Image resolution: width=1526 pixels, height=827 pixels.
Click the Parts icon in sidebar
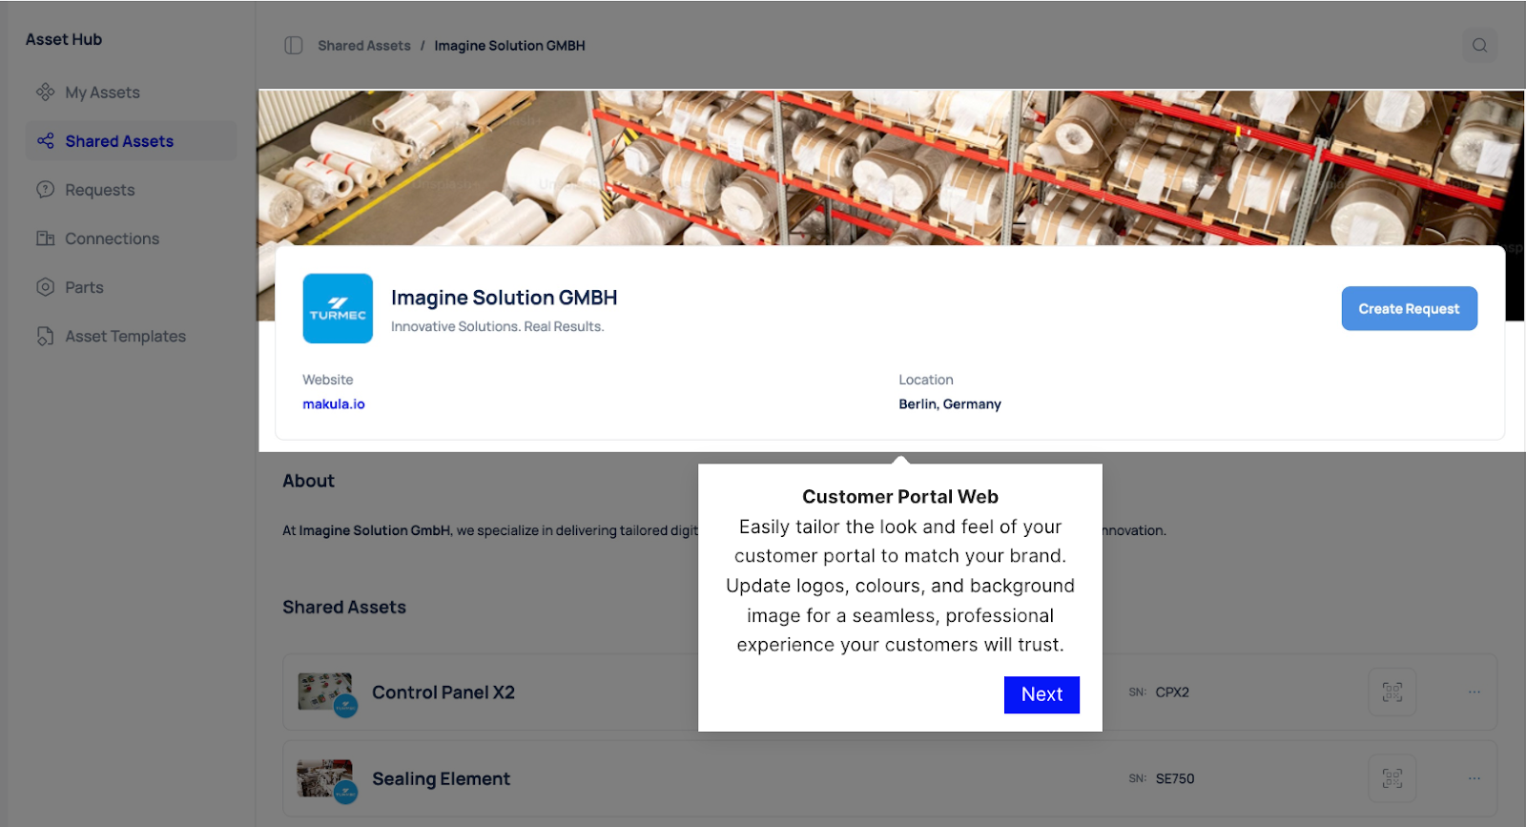click(x=45, y=287)
